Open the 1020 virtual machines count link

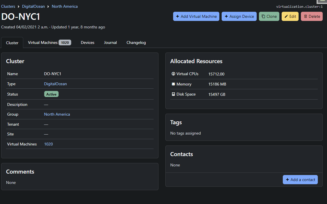pos(49,144)
